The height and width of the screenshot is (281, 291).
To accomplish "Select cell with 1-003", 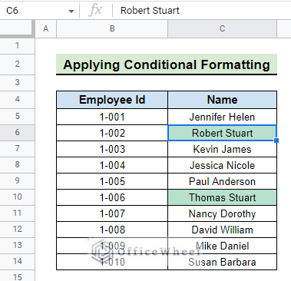I will (112, 149).
